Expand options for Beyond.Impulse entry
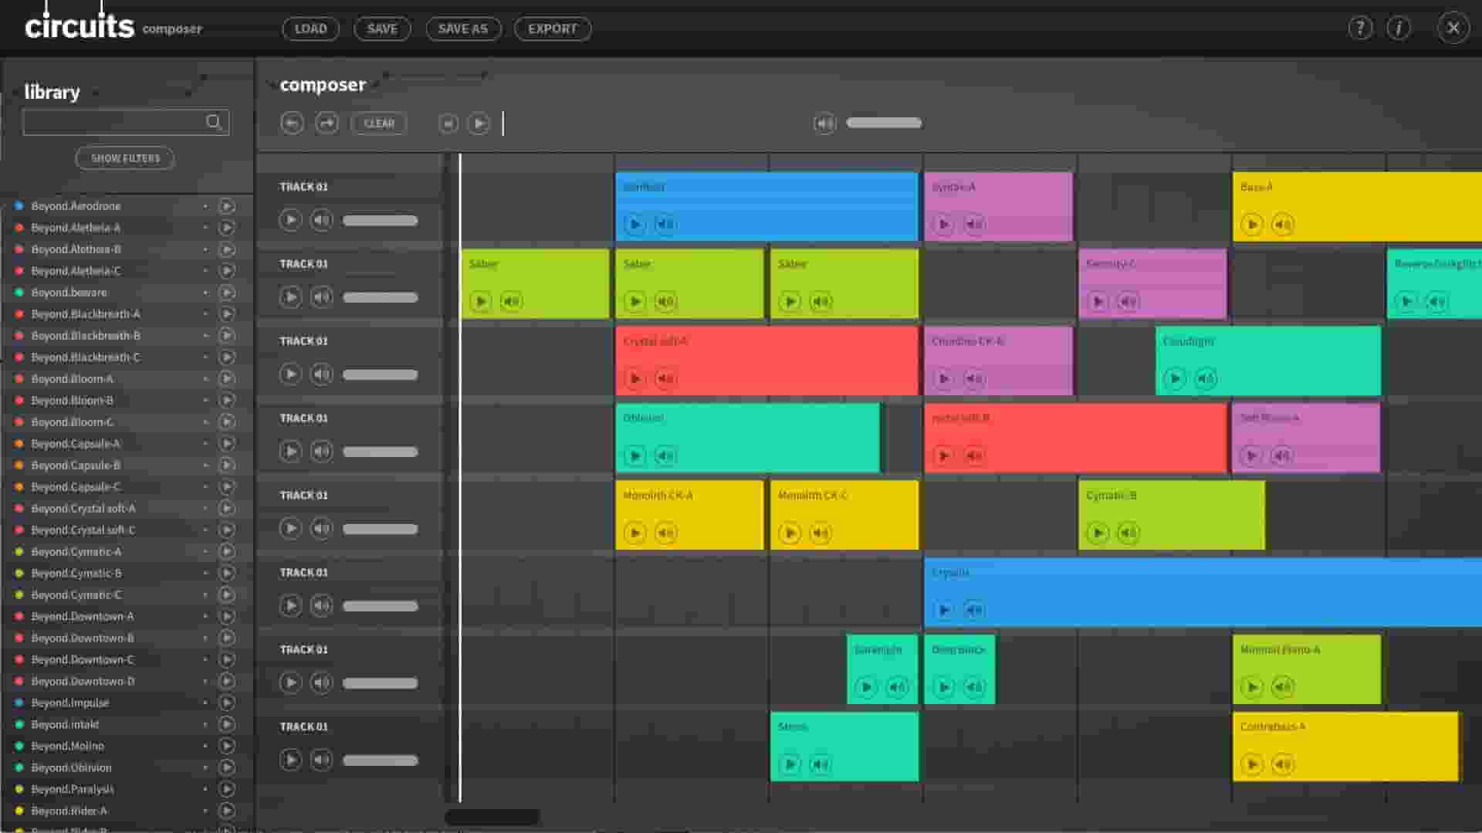The width and height of the screenshot is (1482, 833). 205,703
